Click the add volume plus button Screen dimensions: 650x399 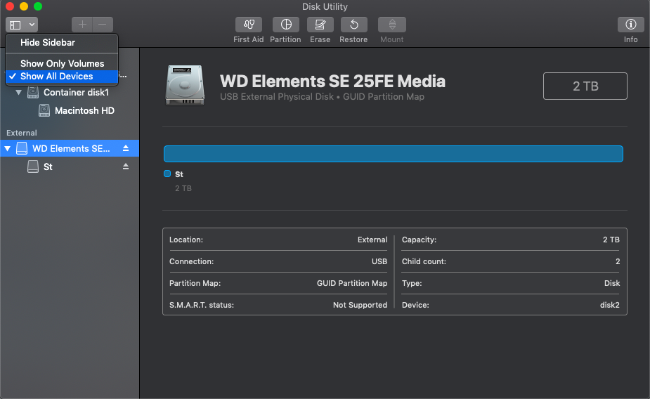tap(82, 25)
